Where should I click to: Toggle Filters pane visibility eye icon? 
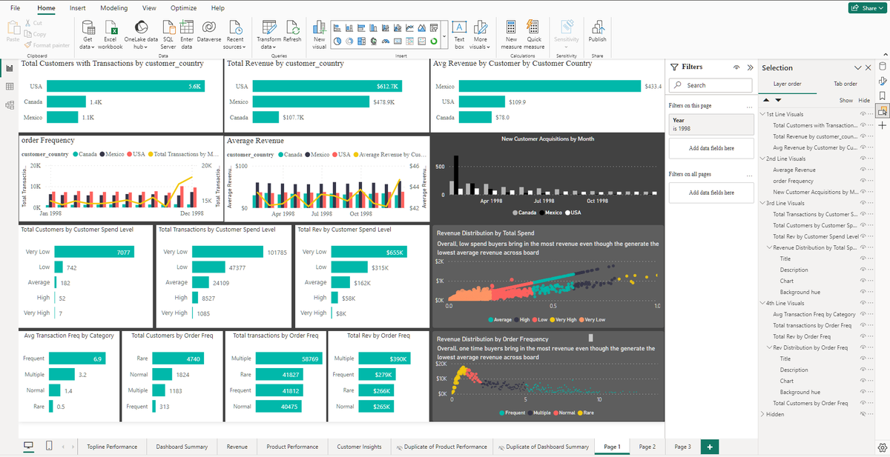click(736, 67)
